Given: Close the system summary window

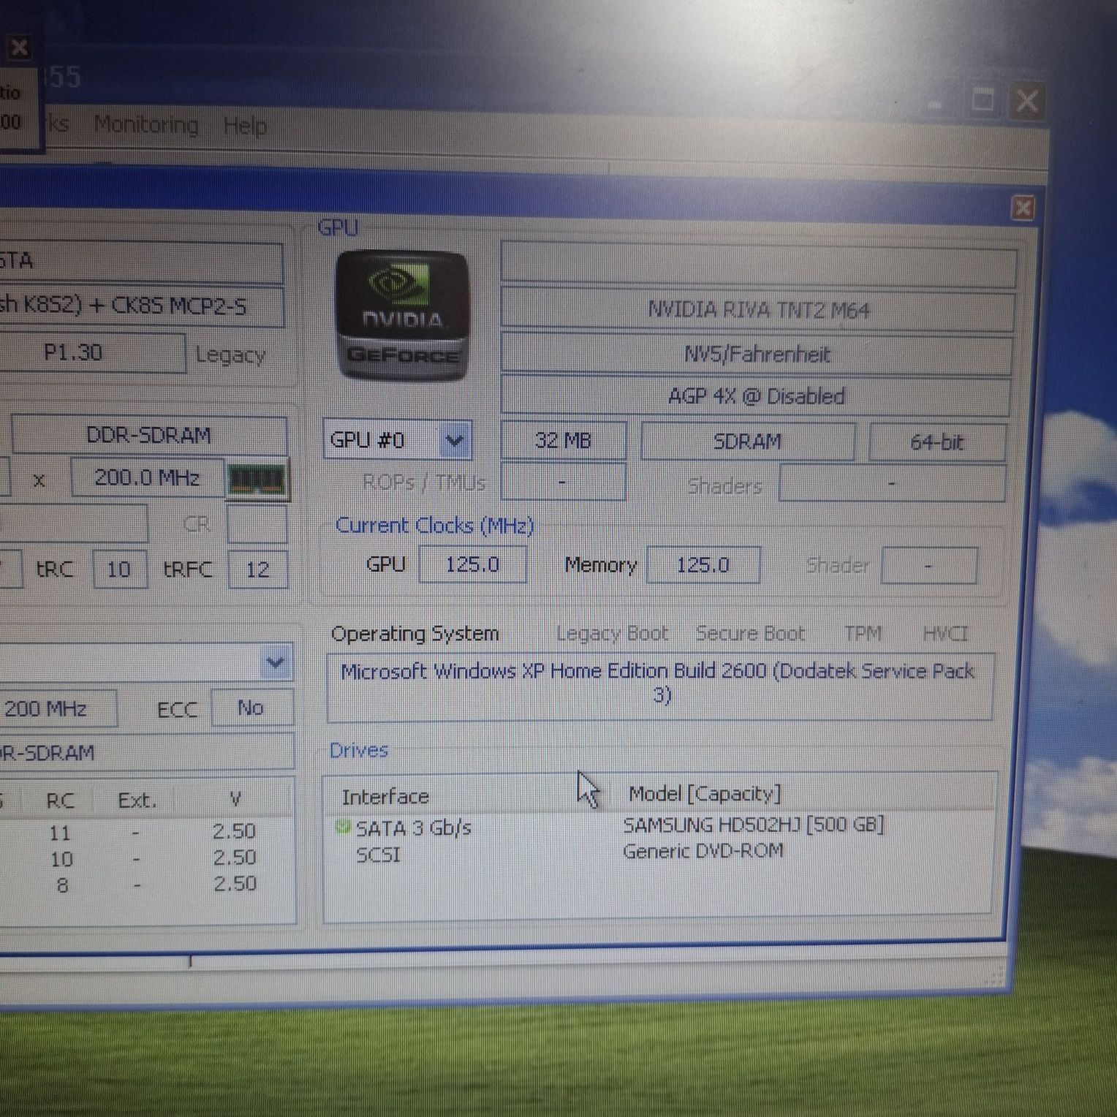Looking at the screenshot, I should tap(1023, 208).
